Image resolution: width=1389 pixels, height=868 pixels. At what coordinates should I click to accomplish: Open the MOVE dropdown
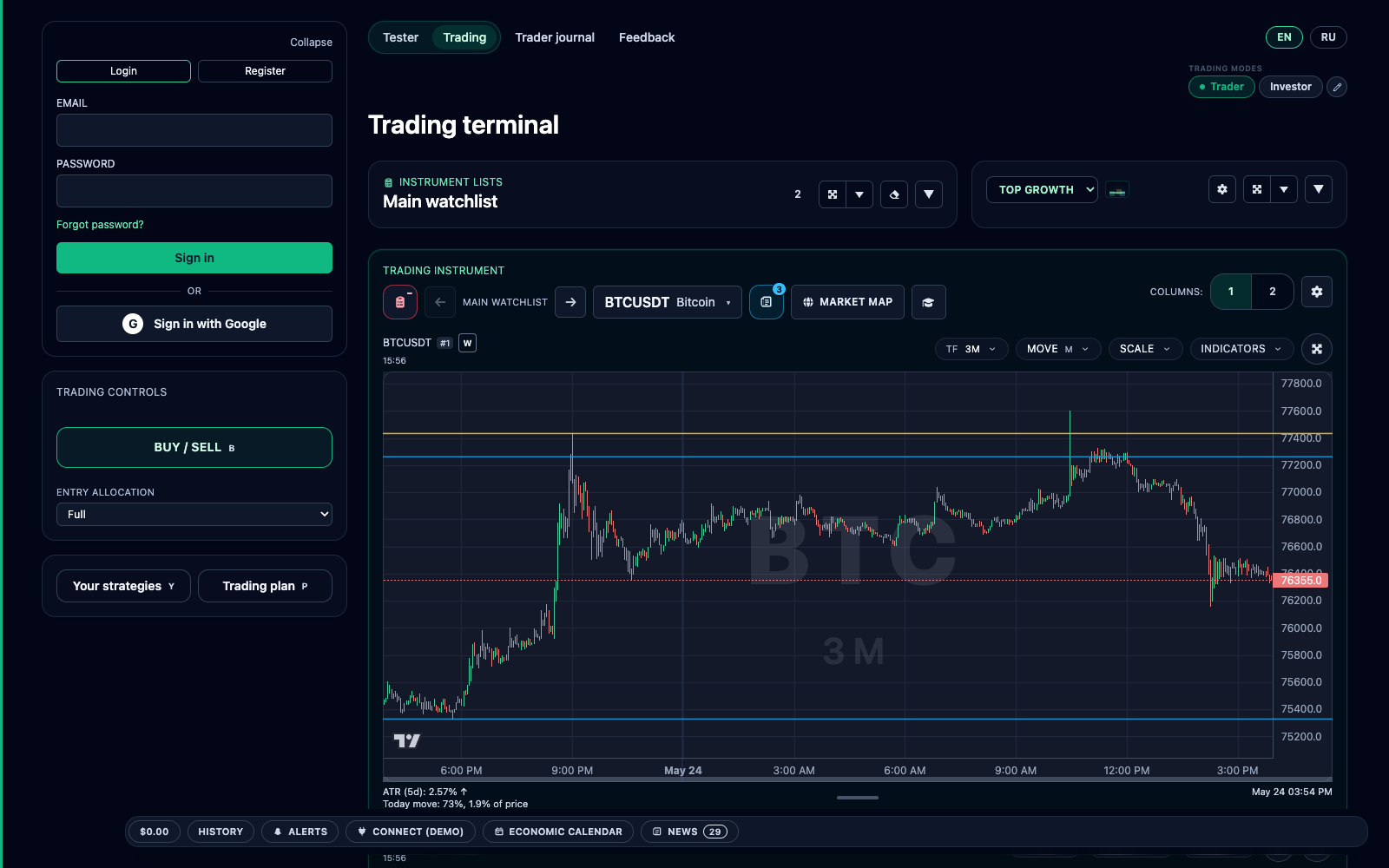click(x=1058, y=349)
